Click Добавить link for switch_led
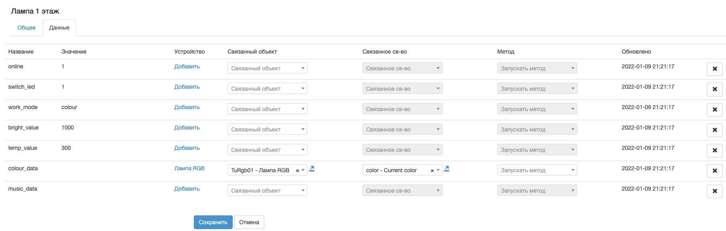Screen dimensions: 726x231 187,87
